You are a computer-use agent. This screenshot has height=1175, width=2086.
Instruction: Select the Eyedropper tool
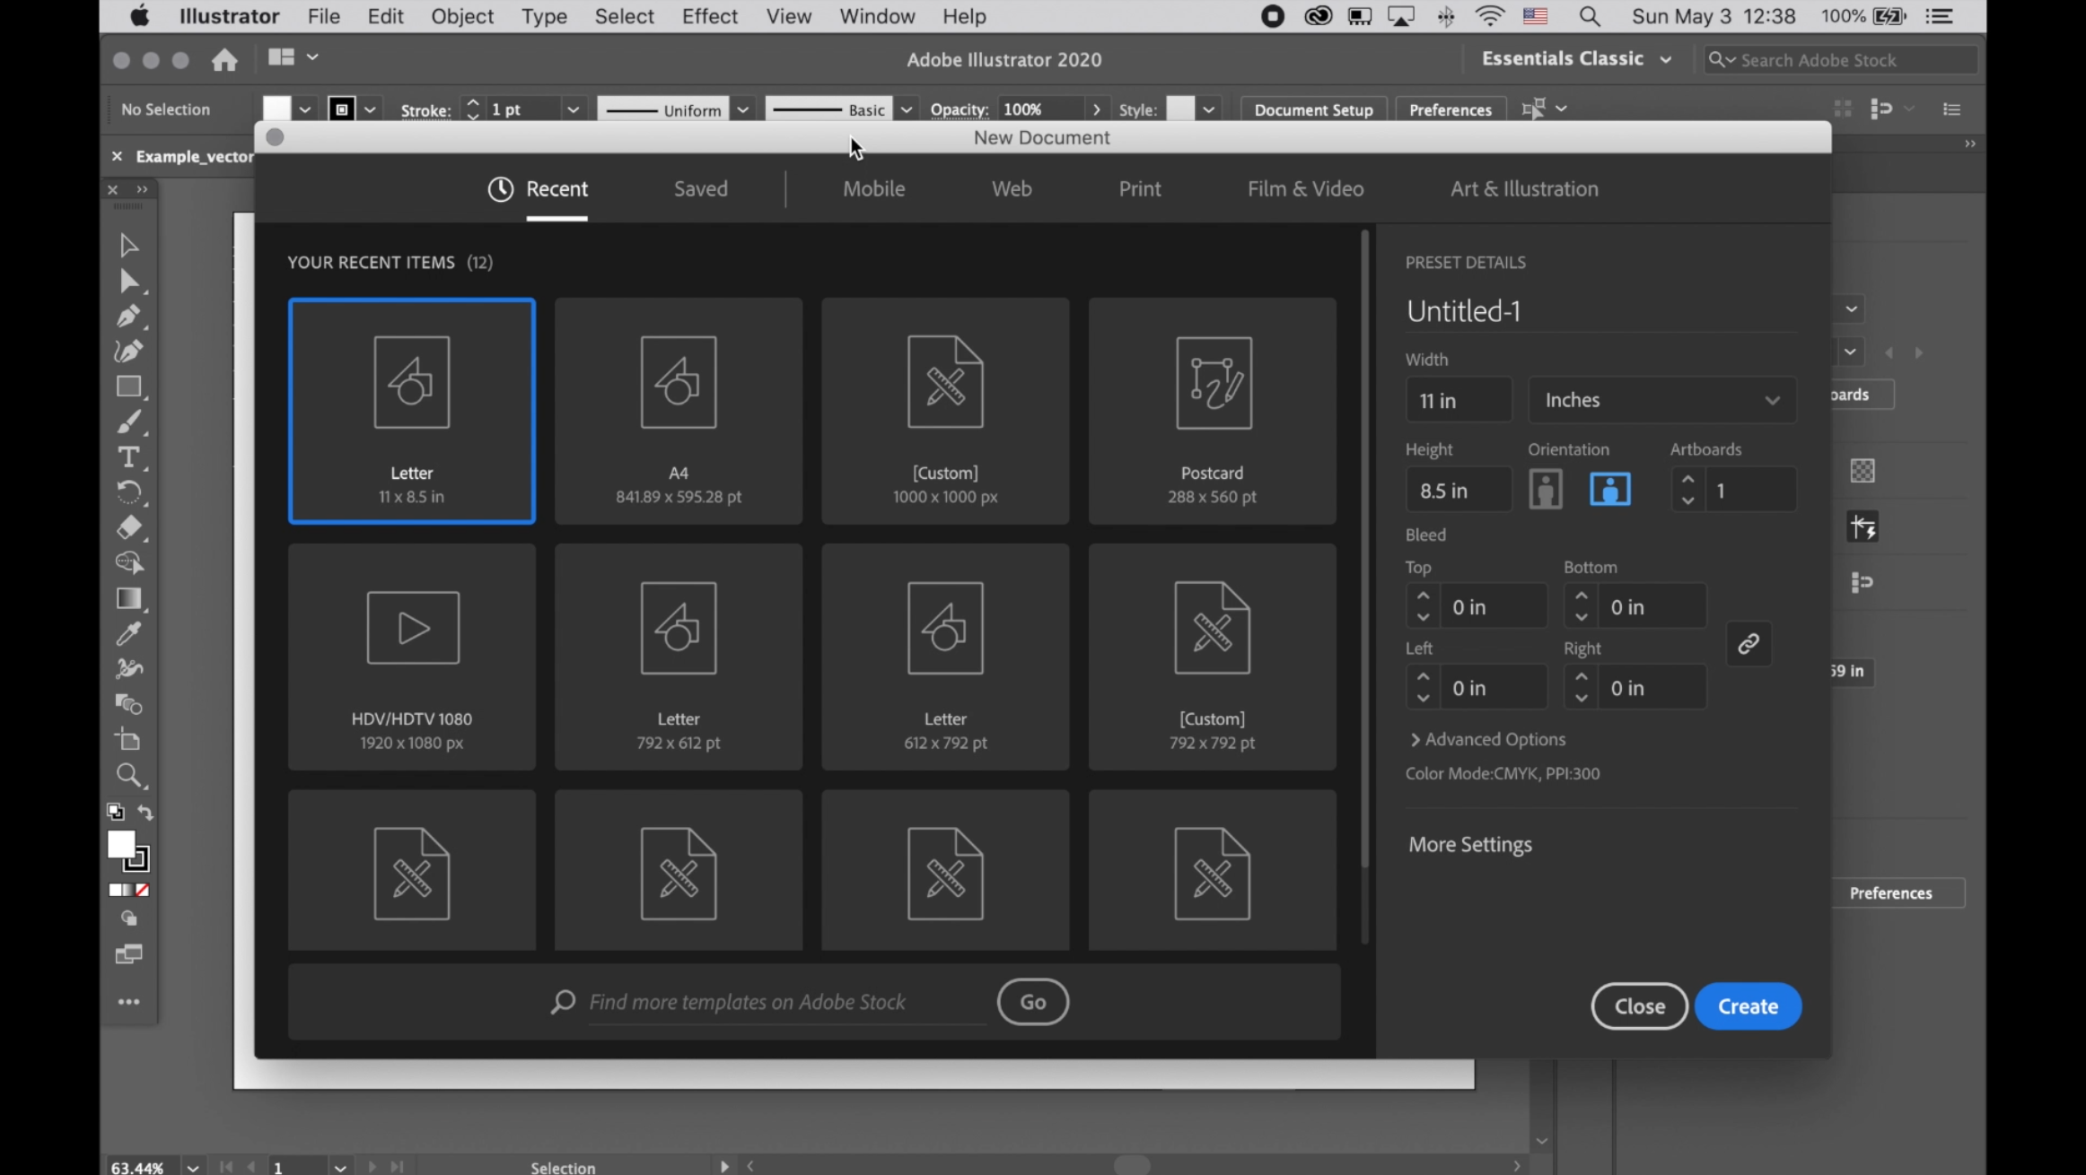click(x=127, y=634)
